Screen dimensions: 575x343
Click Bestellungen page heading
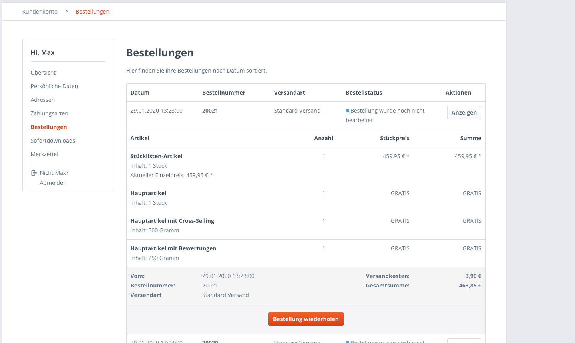pos(160,53)
